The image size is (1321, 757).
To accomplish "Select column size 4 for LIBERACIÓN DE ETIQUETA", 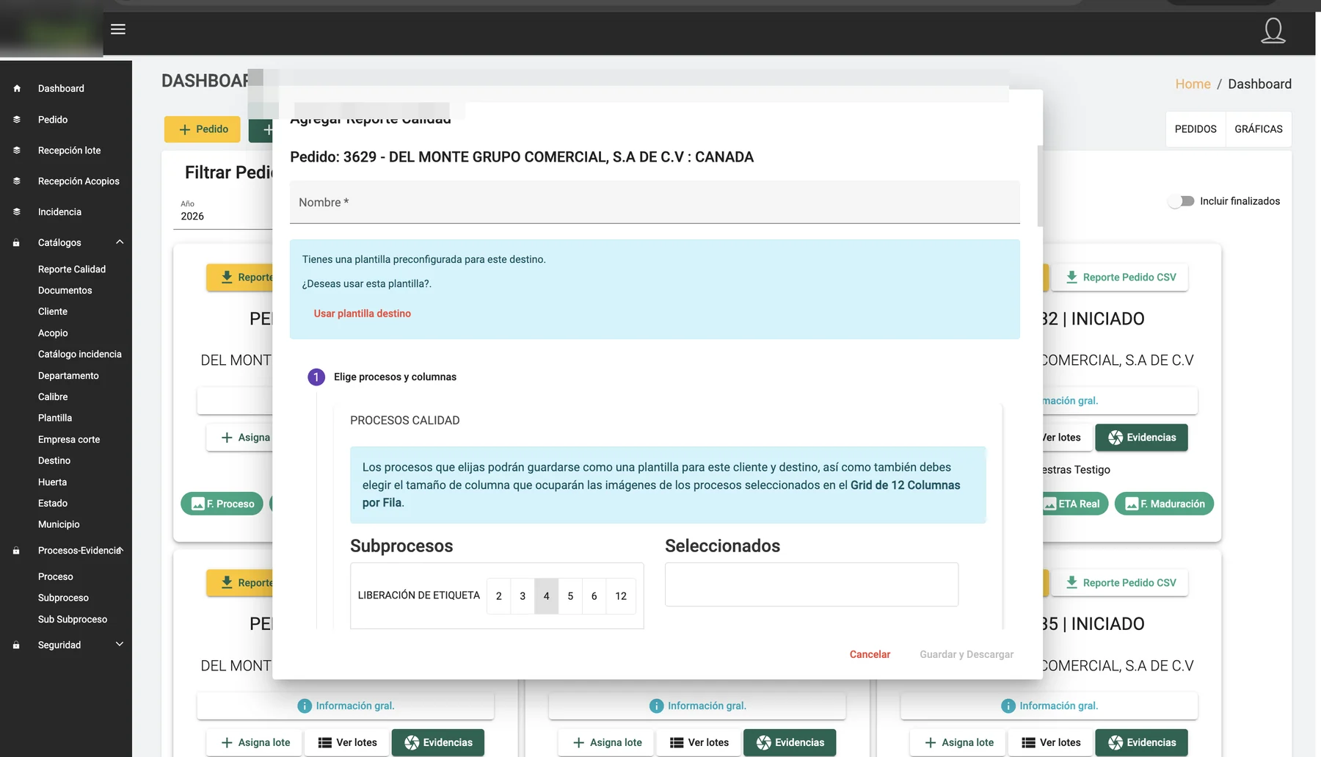I will coord(546,595).
